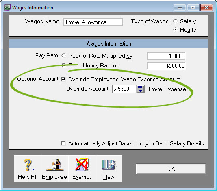Screen dimensions: 217x191
Task: Click the OK button
Action: (171, 169)
